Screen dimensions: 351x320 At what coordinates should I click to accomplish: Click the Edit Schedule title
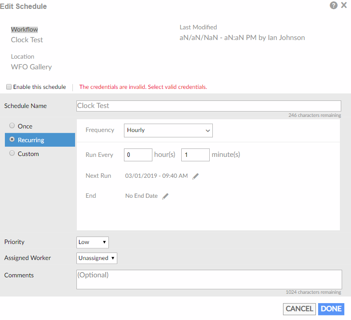point(23,6)
